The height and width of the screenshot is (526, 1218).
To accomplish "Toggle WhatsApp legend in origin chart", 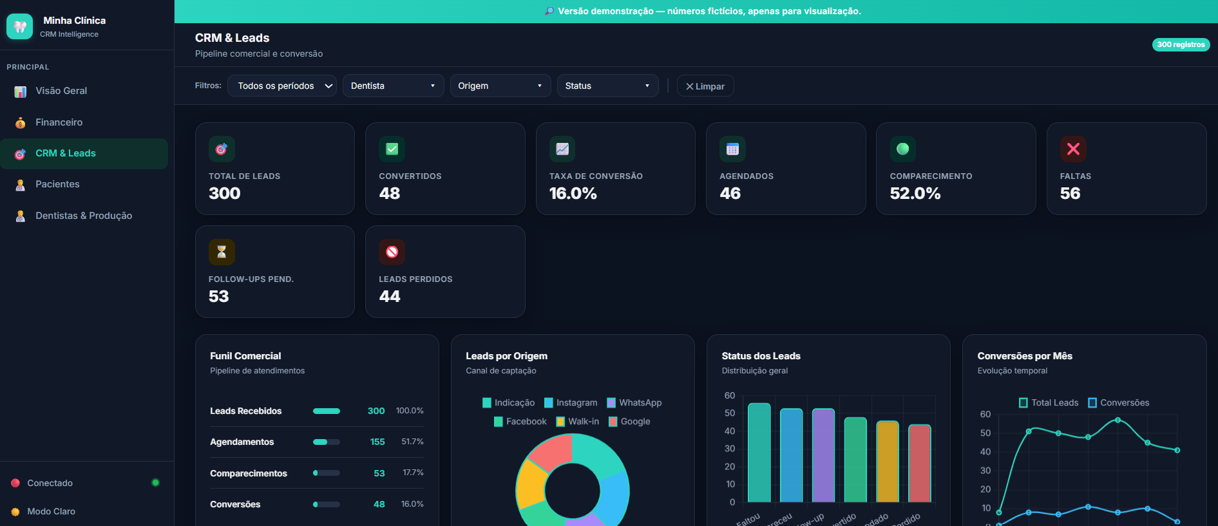I will (634, 402).
